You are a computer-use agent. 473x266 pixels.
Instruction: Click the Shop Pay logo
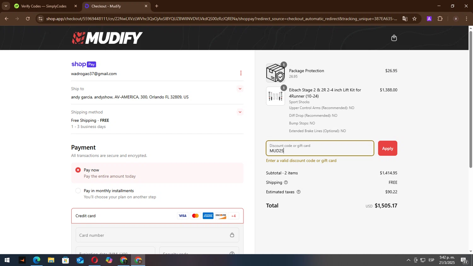click(x=84, y=64)
